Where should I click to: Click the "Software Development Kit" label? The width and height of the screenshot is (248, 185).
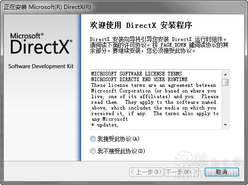click(x=41, y=67)
